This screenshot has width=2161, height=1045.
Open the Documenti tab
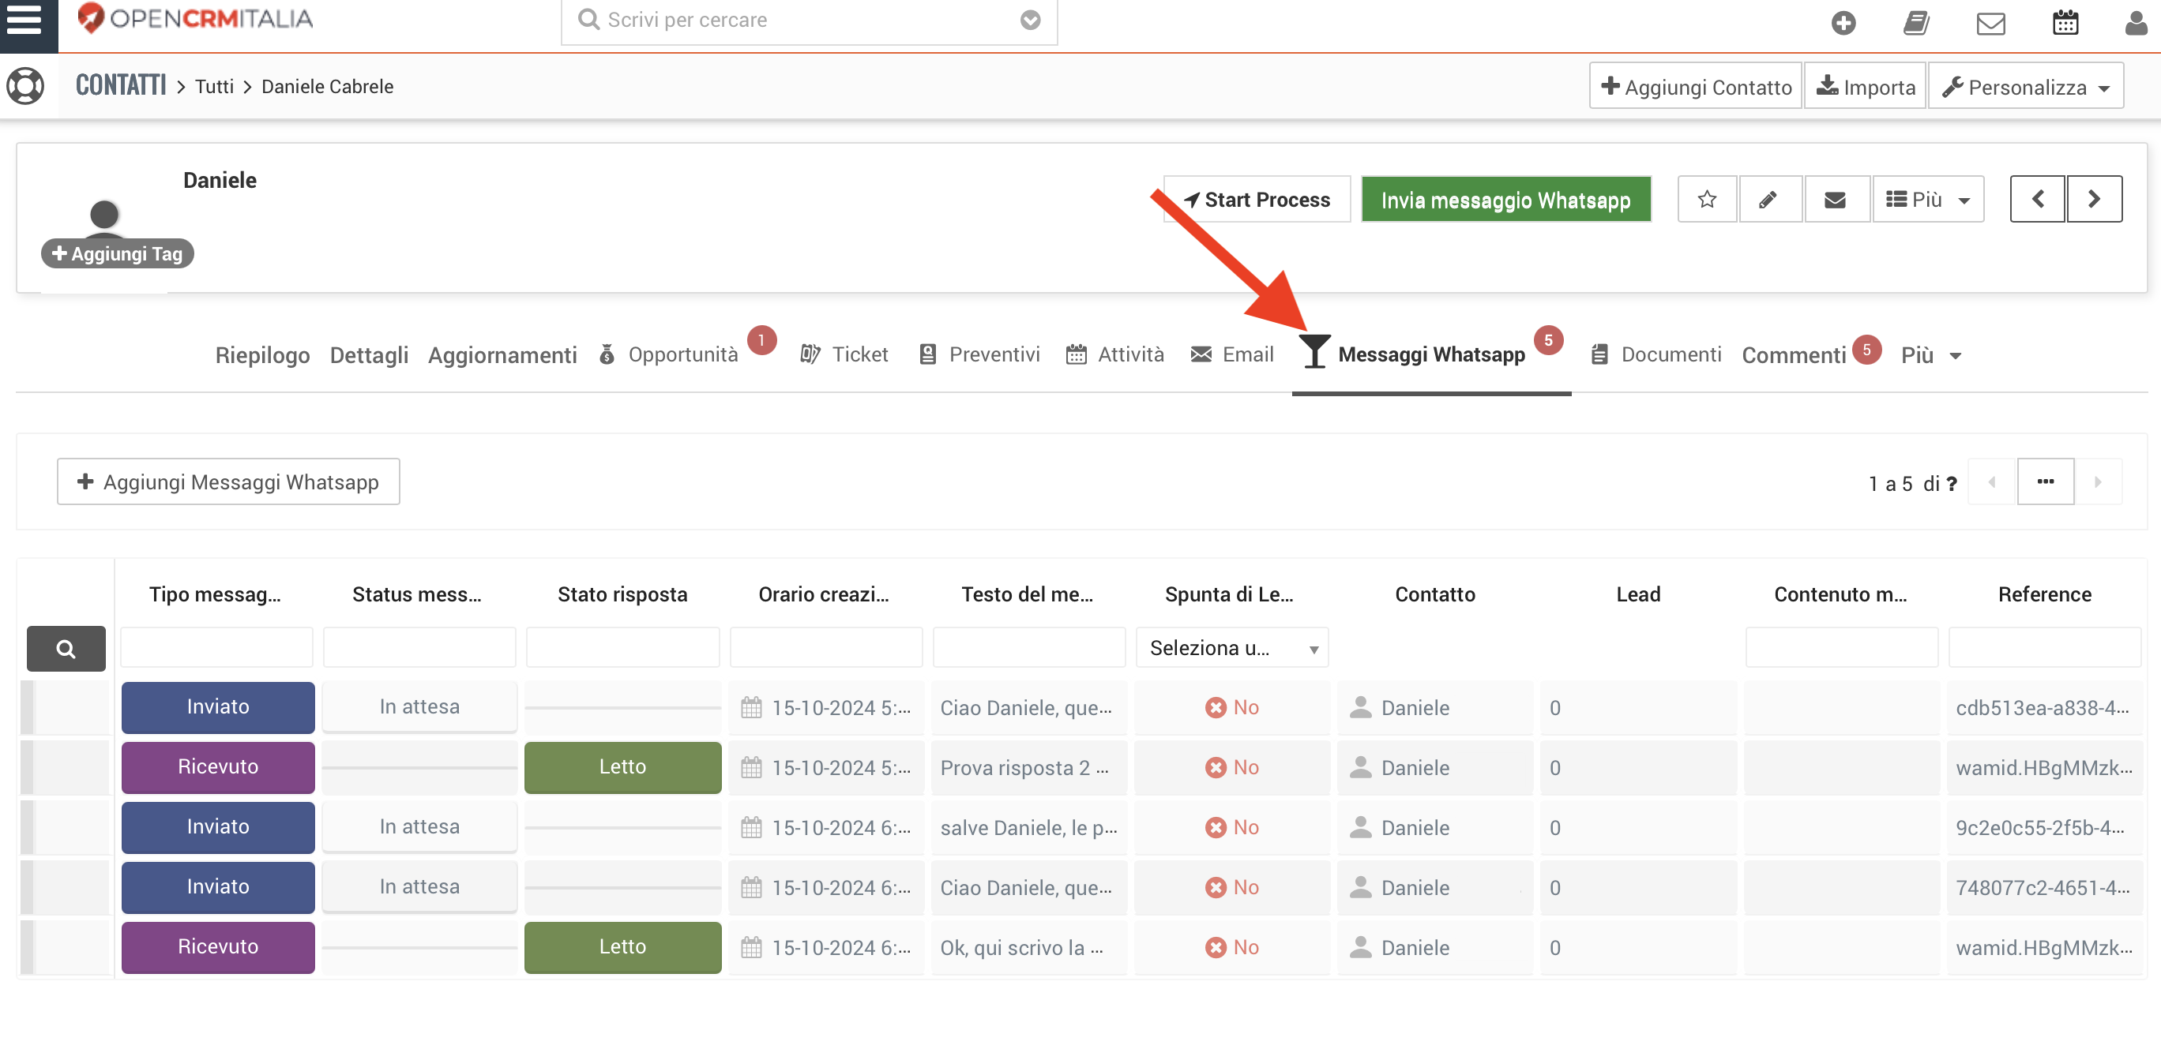[1656, 354]
